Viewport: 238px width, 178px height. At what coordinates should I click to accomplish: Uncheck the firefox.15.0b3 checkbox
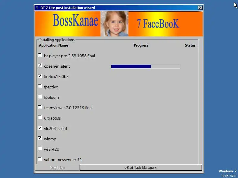pyautogui.click(x=40, y=76)
